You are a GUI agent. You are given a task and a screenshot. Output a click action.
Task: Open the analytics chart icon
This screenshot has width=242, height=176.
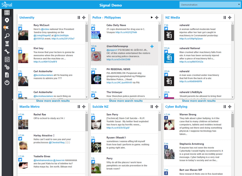(x=7, y=59)
